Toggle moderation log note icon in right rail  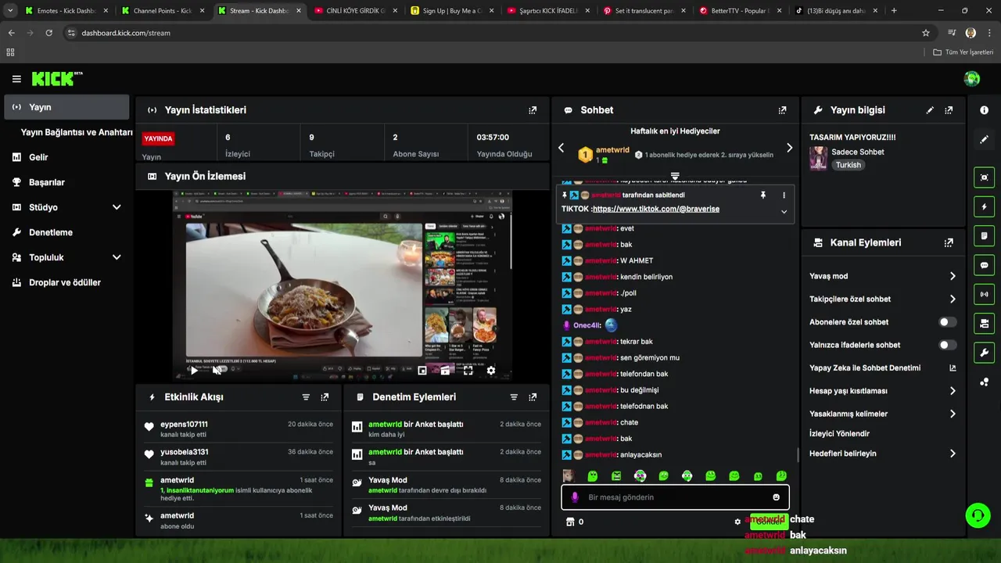(984, 235)
